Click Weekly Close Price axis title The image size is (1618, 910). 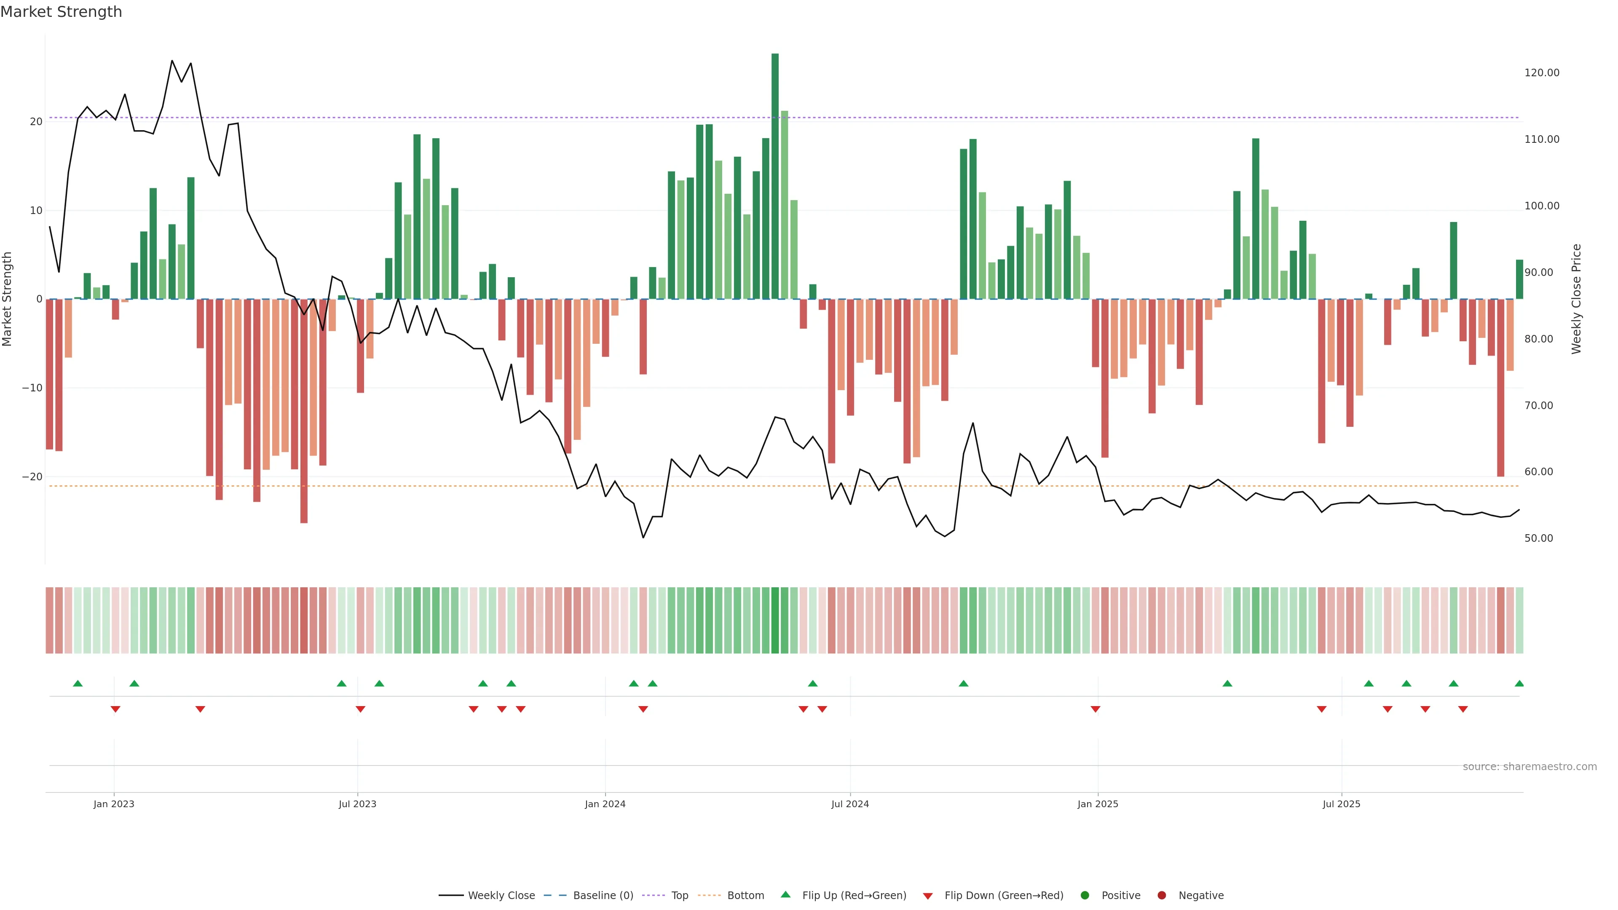point(1576,299)
